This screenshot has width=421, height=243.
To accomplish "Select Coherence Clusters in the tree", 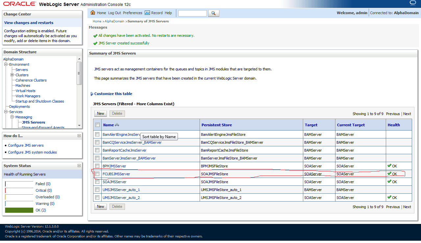I will tap(31, 80).
